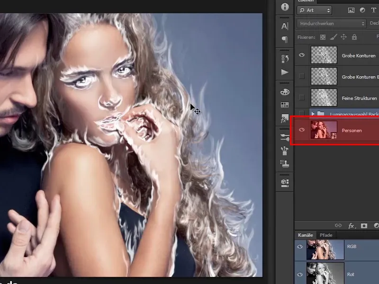
Task: Filter layers by adjustment layers icon
Action: 362,10
